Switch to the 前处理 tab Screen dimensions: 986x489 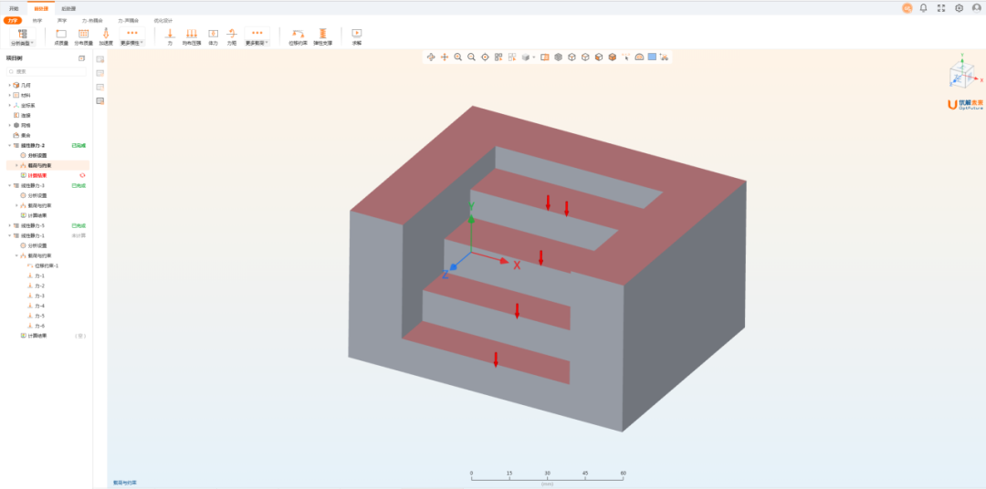click(41, 9)
